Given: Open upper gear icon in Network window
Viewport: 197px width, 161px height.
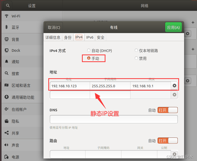Looking at the screenshot, I should coord(188,34).
